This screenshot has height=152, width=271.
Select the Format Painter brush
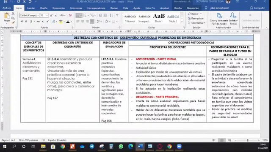13,22
